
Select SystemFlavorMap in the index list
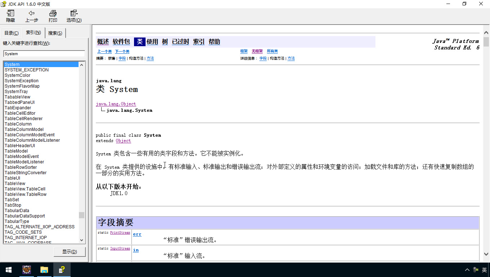point(22,86)
